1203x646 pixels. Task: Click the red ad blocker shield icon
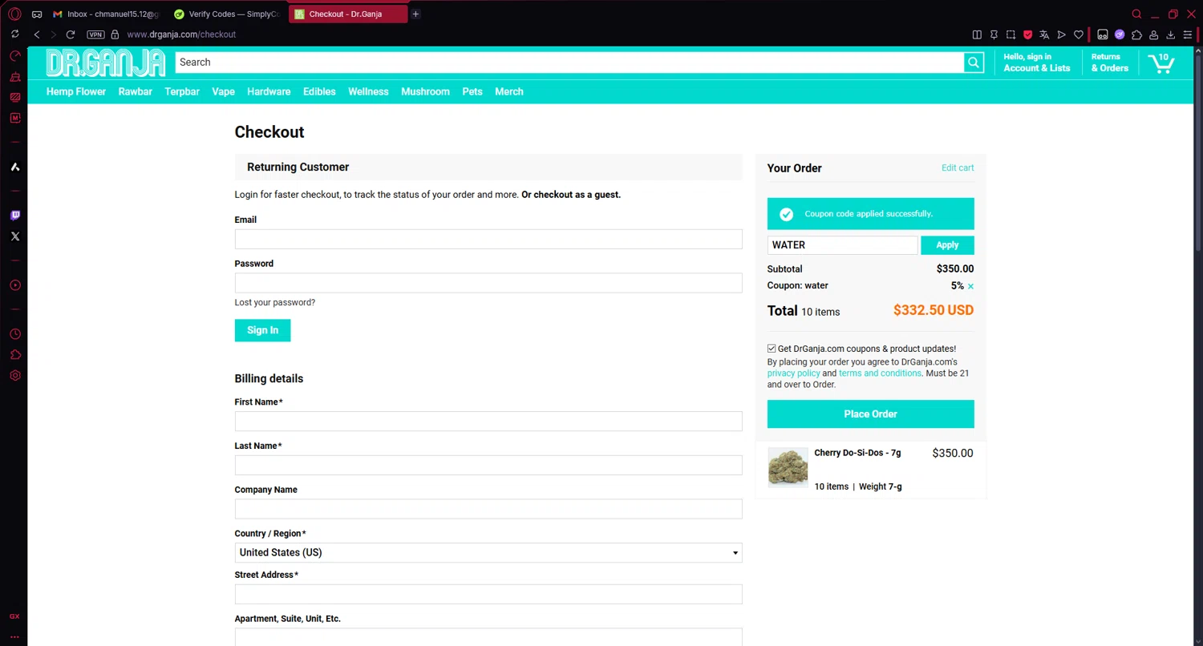1027,34
